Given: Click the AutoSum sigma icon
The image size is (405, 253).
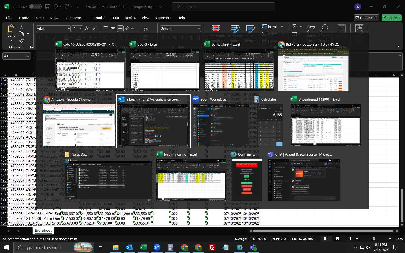Looking at the screenshot, I should 294,26.
